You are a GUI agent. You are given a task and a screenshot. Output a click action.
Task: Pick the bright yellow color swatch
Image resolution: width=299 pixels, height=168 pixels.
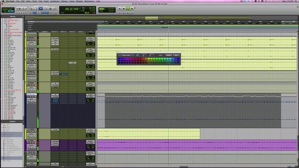point(149,58)
